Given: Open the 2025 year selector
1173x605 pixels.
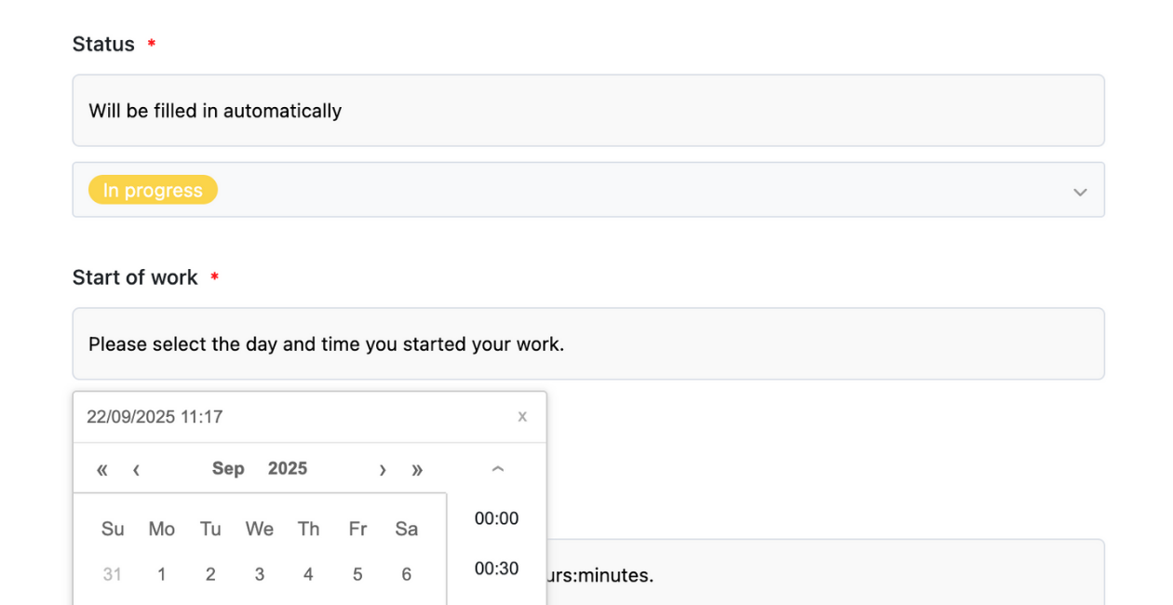Looking at the screenshot, I should point(288,468).
